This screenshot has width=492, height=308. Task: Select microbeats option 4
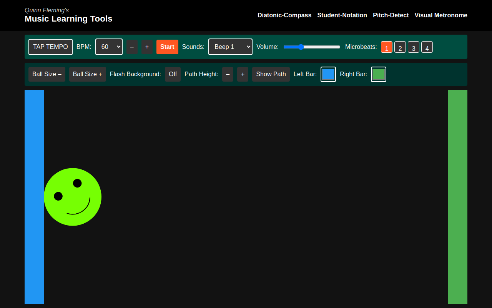tap(427, 47)
